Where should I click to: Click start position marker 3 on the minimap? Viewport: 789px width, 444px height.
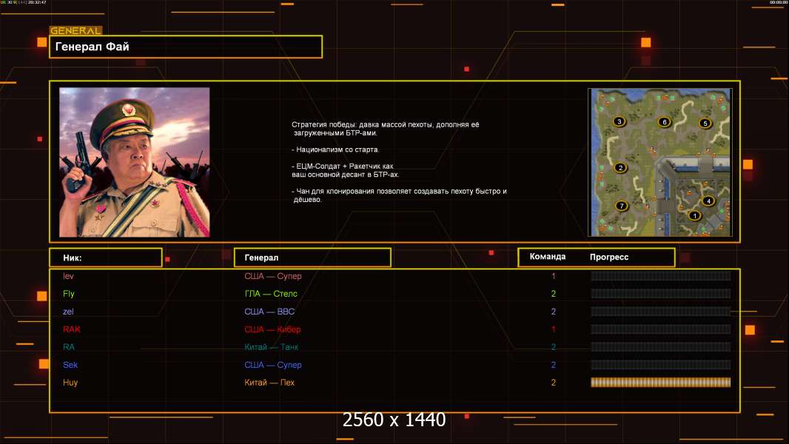pos(620,121)
